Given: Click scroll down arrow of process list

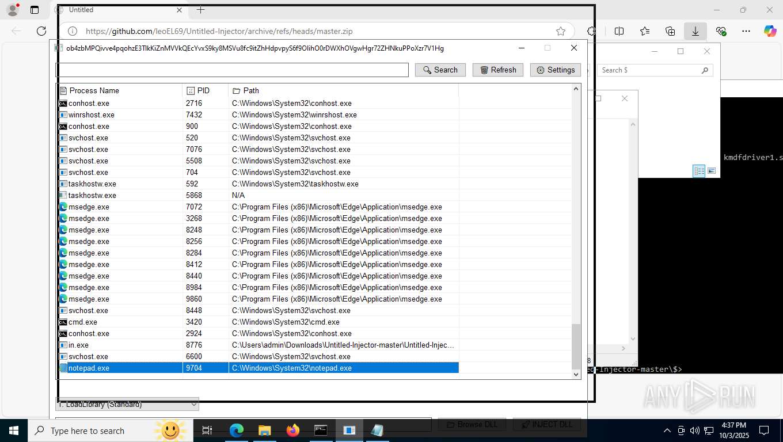Looking at the screenshot, I should click(x=576, y=374).
